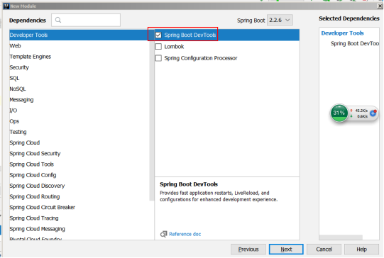Screen dimensions: 384x258
Task: Select the Spring Cloud category
Action: [79, 142]
